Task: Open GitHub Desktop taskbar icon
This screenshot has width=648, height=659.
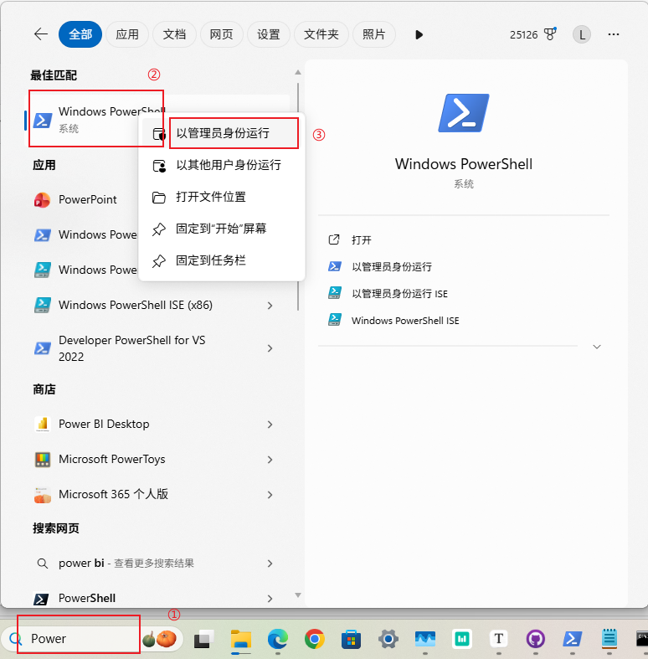Action: (x=536, y=640)
